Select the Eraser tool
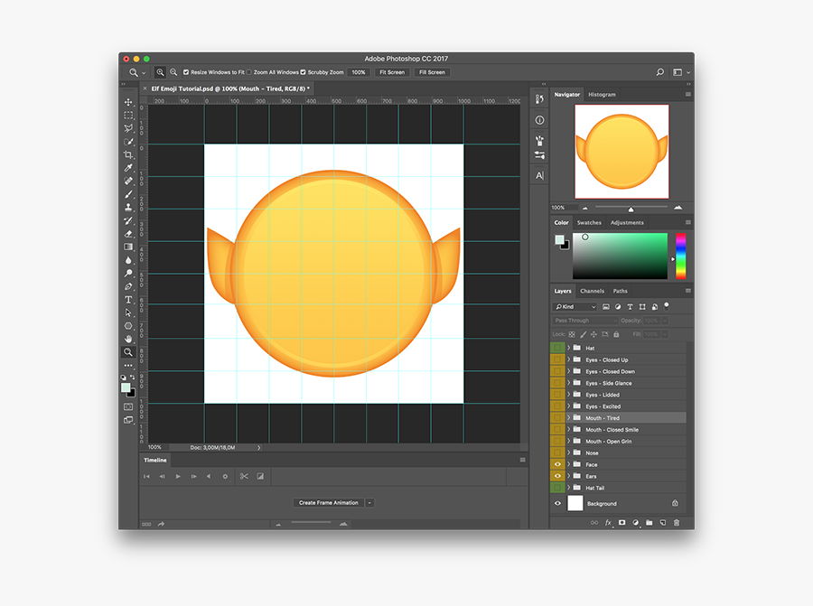This screenshot has width=813, height=606. coord(128,233)
